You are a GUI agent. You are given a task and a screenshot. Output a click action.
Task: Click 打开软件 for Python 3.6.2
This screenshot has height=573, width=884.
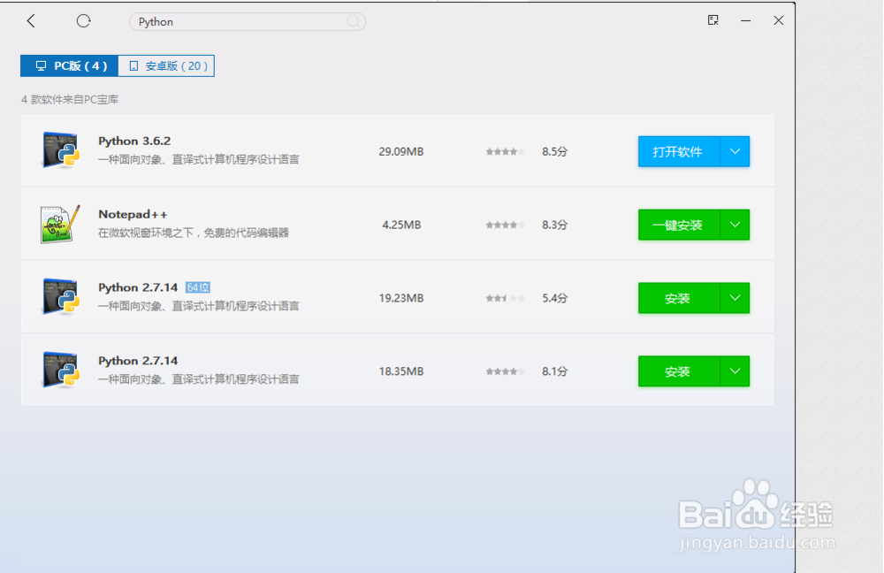pos(679,152)
